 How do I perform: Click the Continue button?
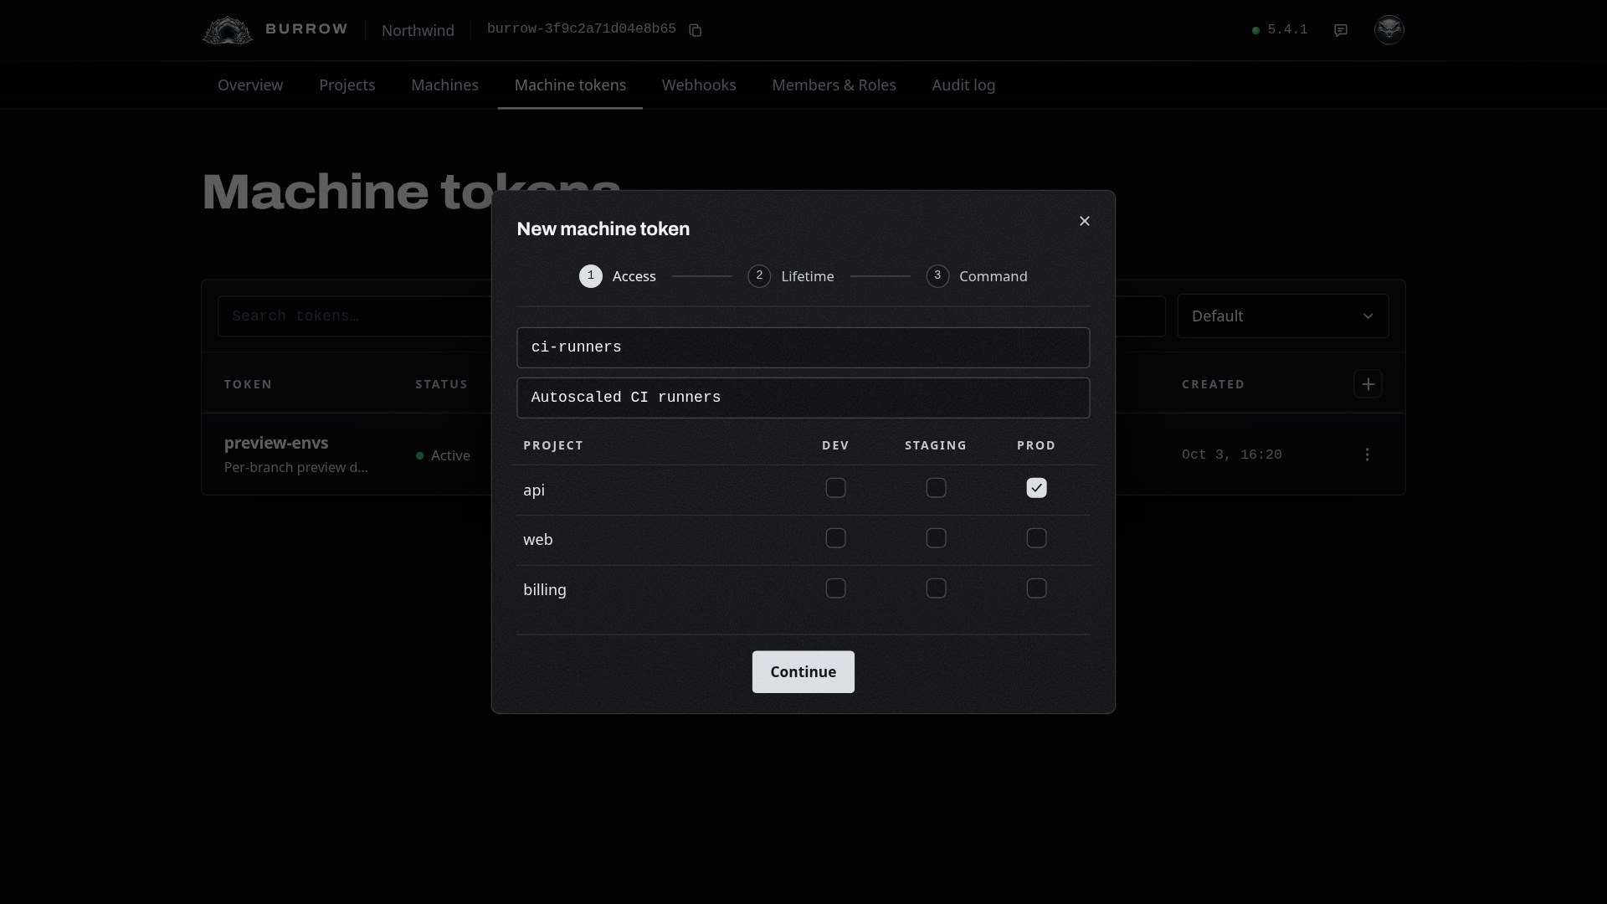click(803, 671)
